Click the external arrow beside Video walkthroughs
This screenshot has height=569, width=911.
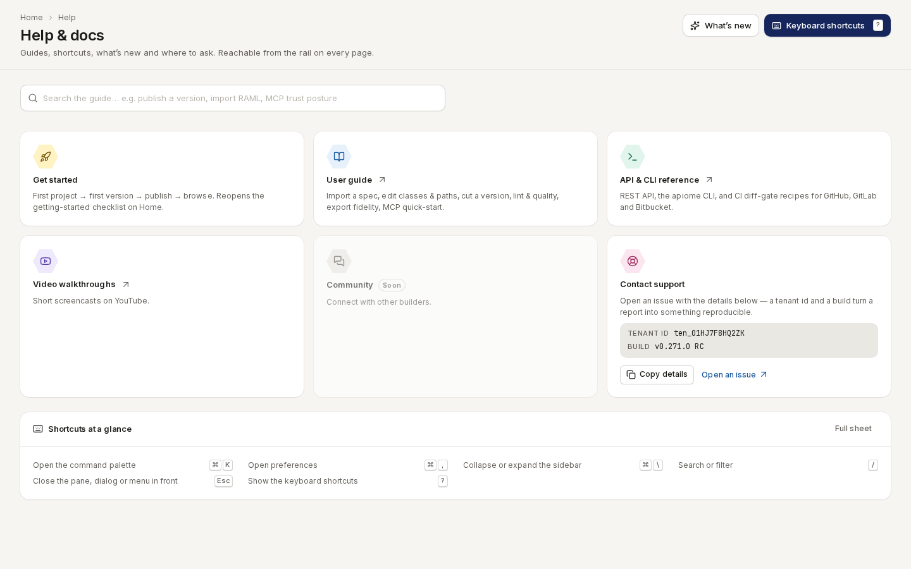pyautogui.click(x=126, y=284)
